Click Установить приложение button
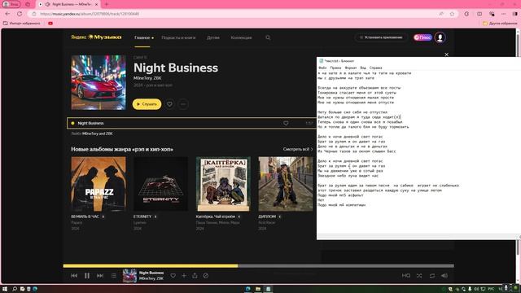The image size is (521, 293). point(381,37)
